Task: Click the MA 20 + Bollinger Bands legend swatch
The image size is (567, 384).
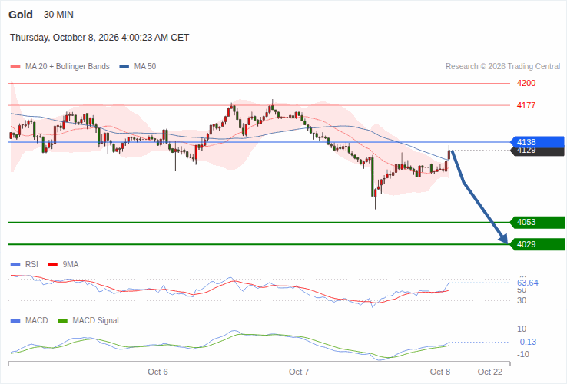Action: click(x=15, y=67)
